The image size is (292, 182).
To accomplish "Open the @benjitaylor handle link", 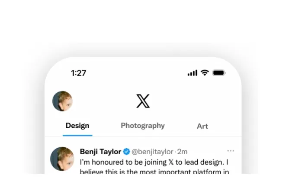I will coord(152,152).
